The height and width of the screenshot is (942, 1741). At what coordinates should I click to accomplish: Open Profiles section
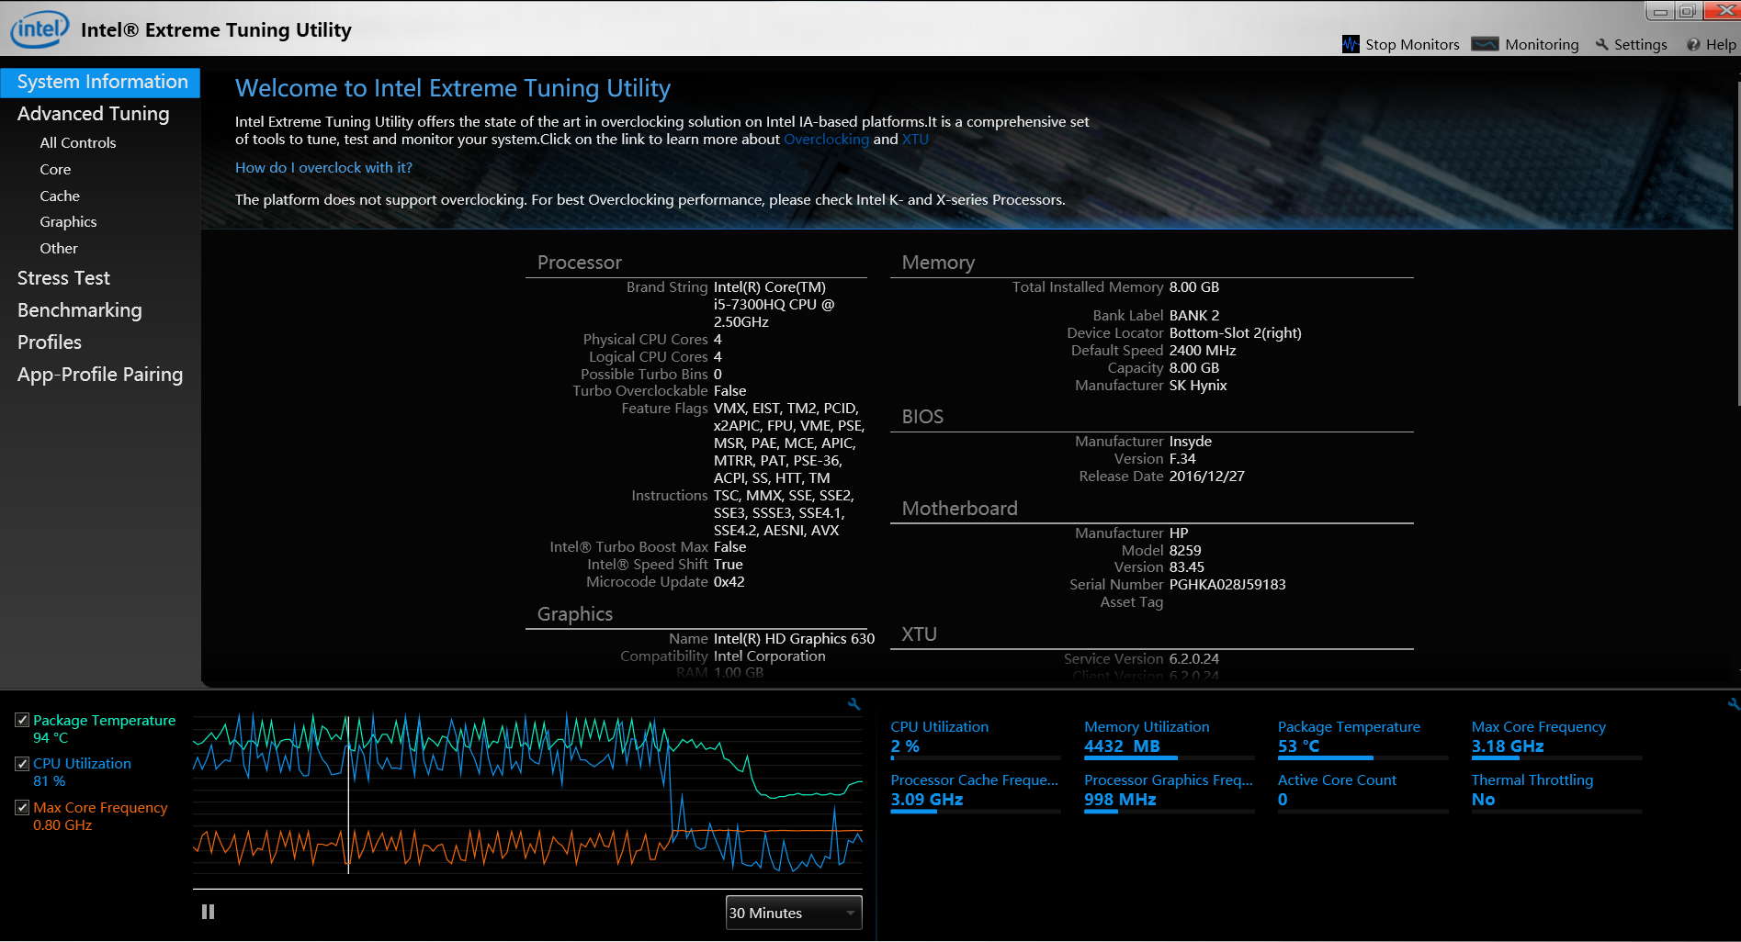[x=50, y=342]
